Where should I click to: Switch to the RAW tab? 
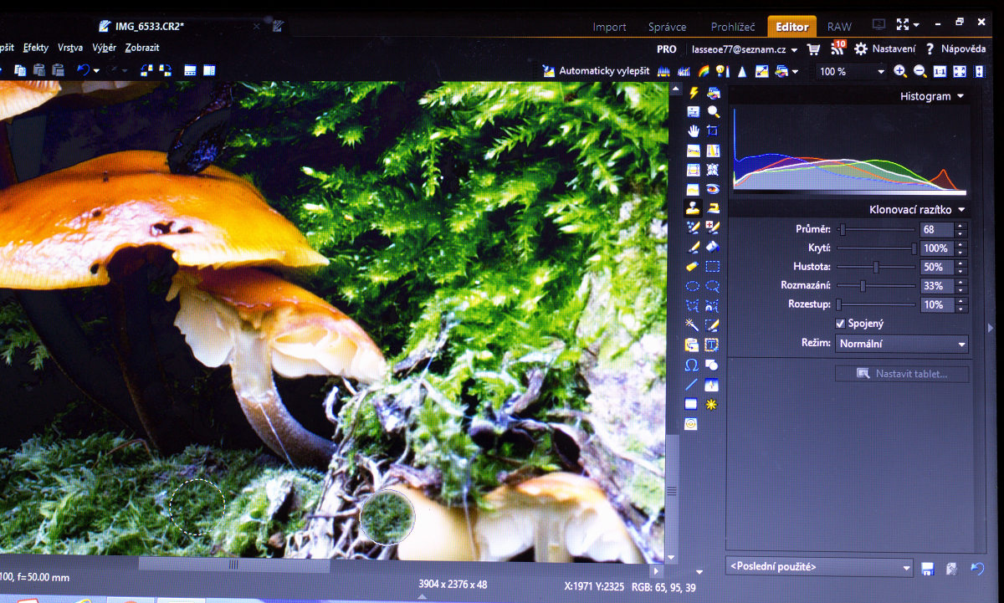[x=839, y=27]
